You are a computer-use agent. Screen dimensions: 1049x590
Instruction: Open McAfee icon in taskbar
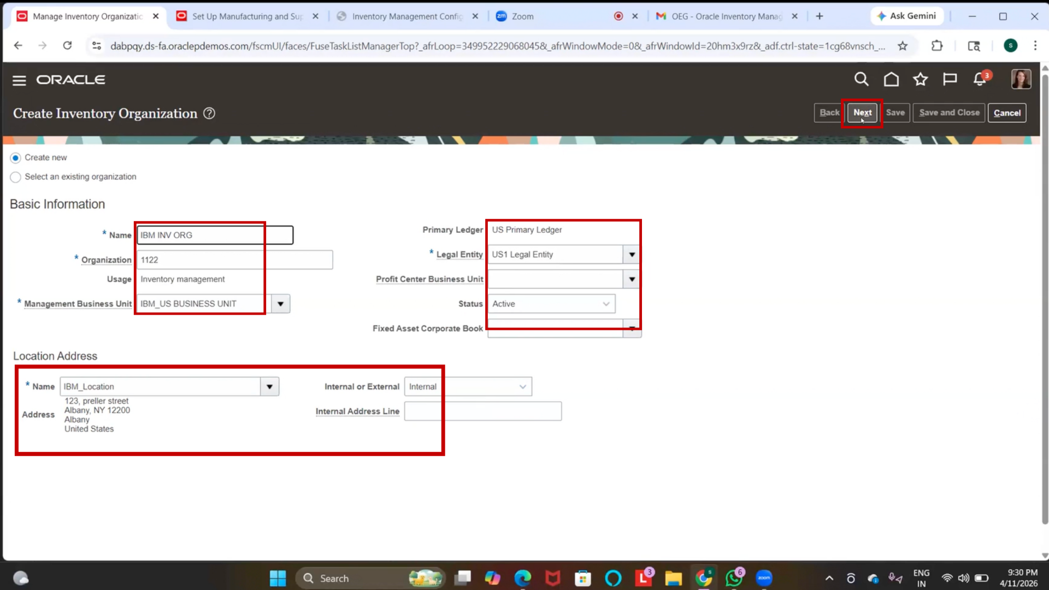(x=553, y=578)
